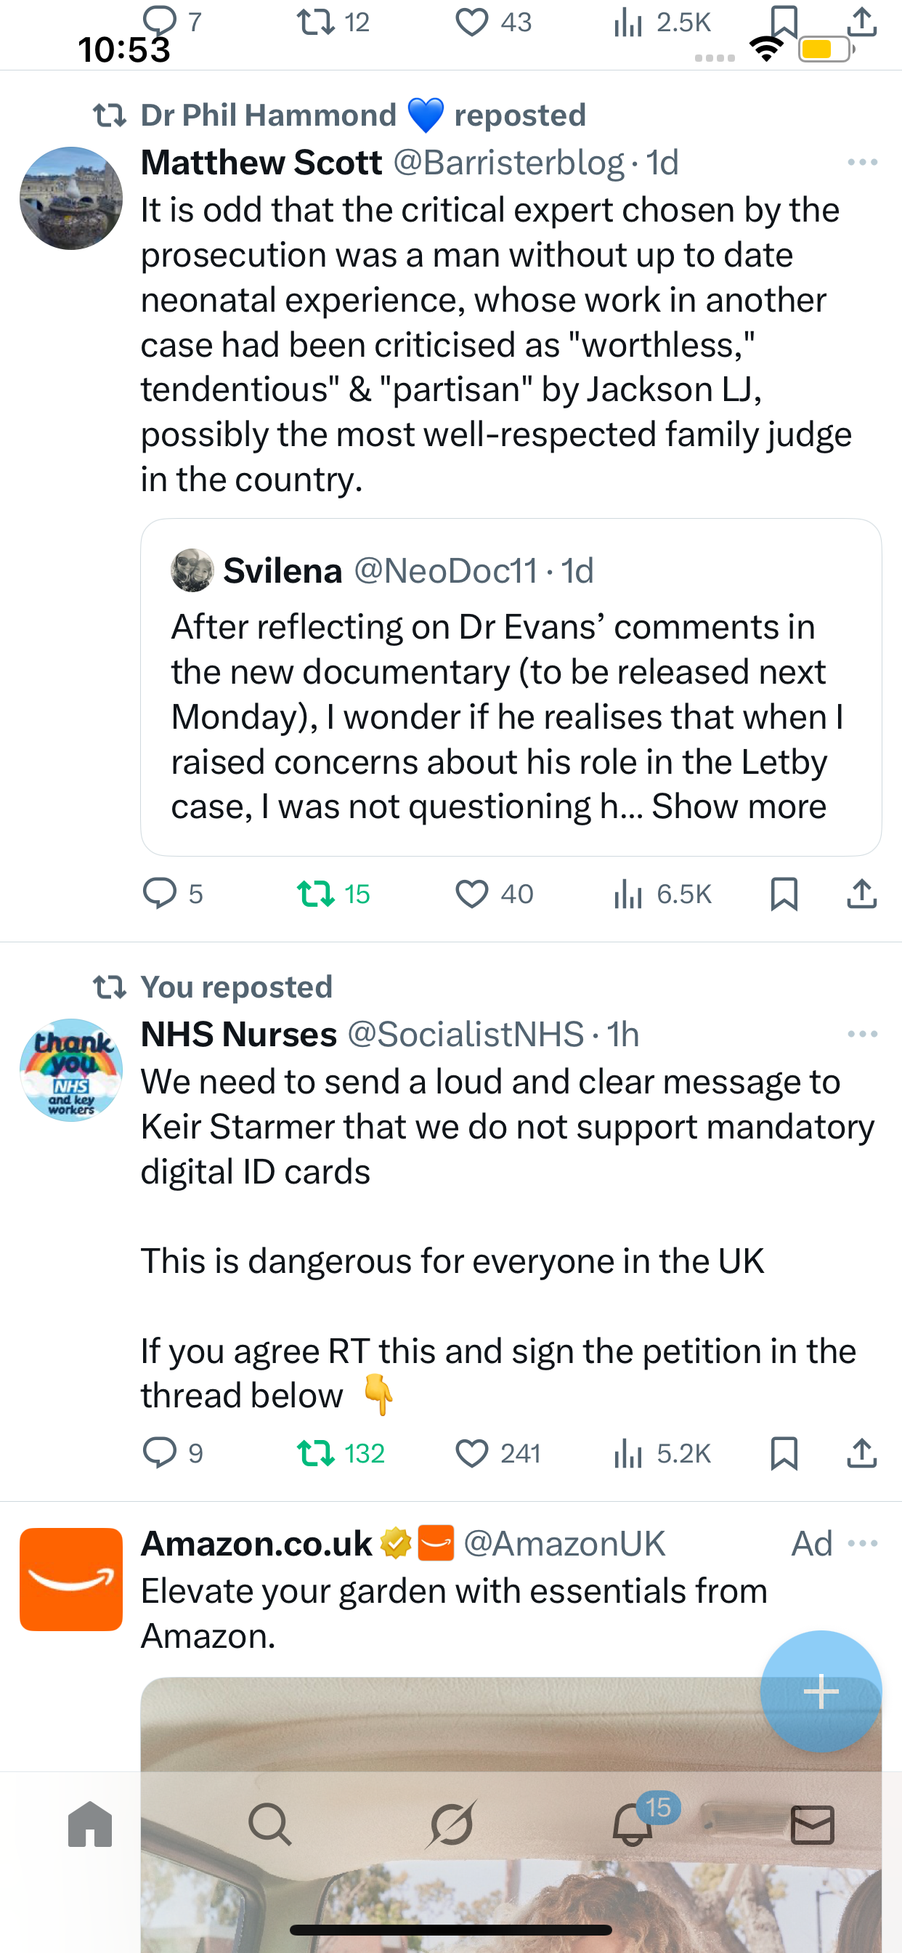Open the Grok tab
This screenshot has height=1953, width=902.
(x=452, y=1824)
